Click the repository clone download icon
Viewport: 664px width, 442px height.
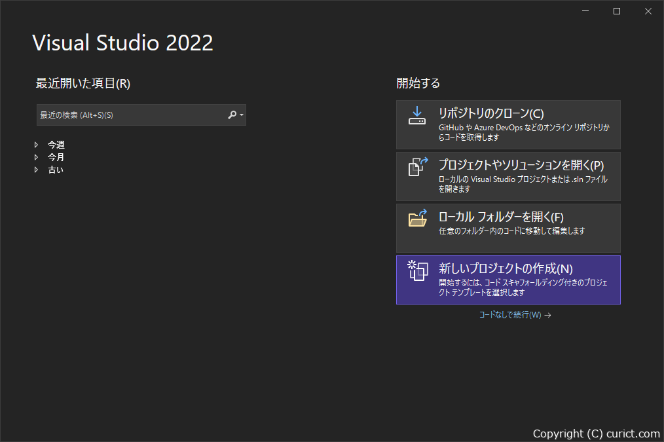pos(416,115)
